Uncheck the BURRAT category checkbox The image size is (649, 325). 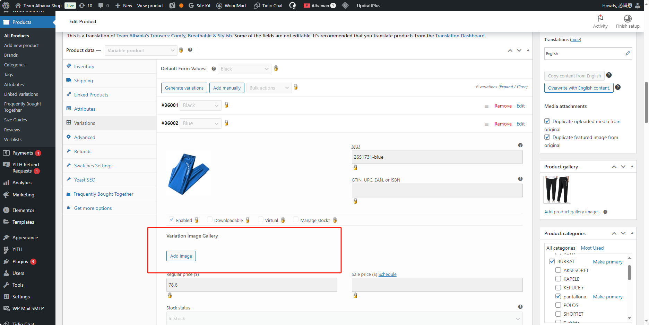(x=552, y=261)
